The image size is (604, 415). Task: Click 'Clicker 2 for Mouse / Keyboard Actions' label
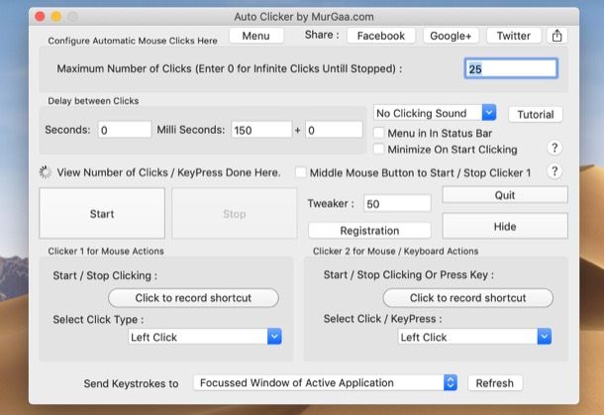tap(396, 251)
